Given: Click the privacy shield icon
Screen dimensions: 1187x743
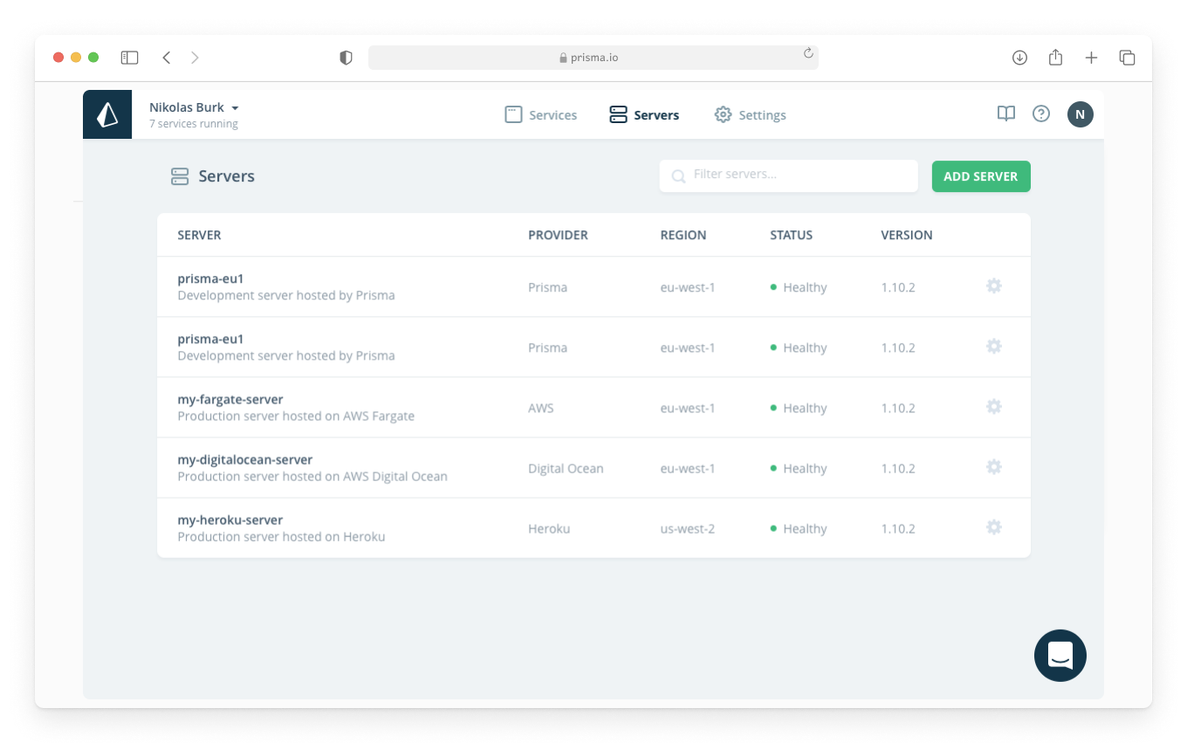Looking at the screenshot, I should point(346,58).
